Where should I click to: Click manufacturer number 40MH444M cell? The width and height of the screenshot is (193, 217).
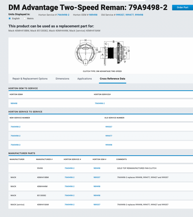click(x=42, y=186)
